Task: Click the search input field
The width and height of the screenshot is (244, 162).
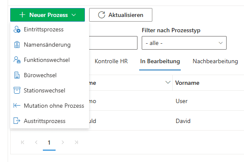Action: [x=113, y=43]
